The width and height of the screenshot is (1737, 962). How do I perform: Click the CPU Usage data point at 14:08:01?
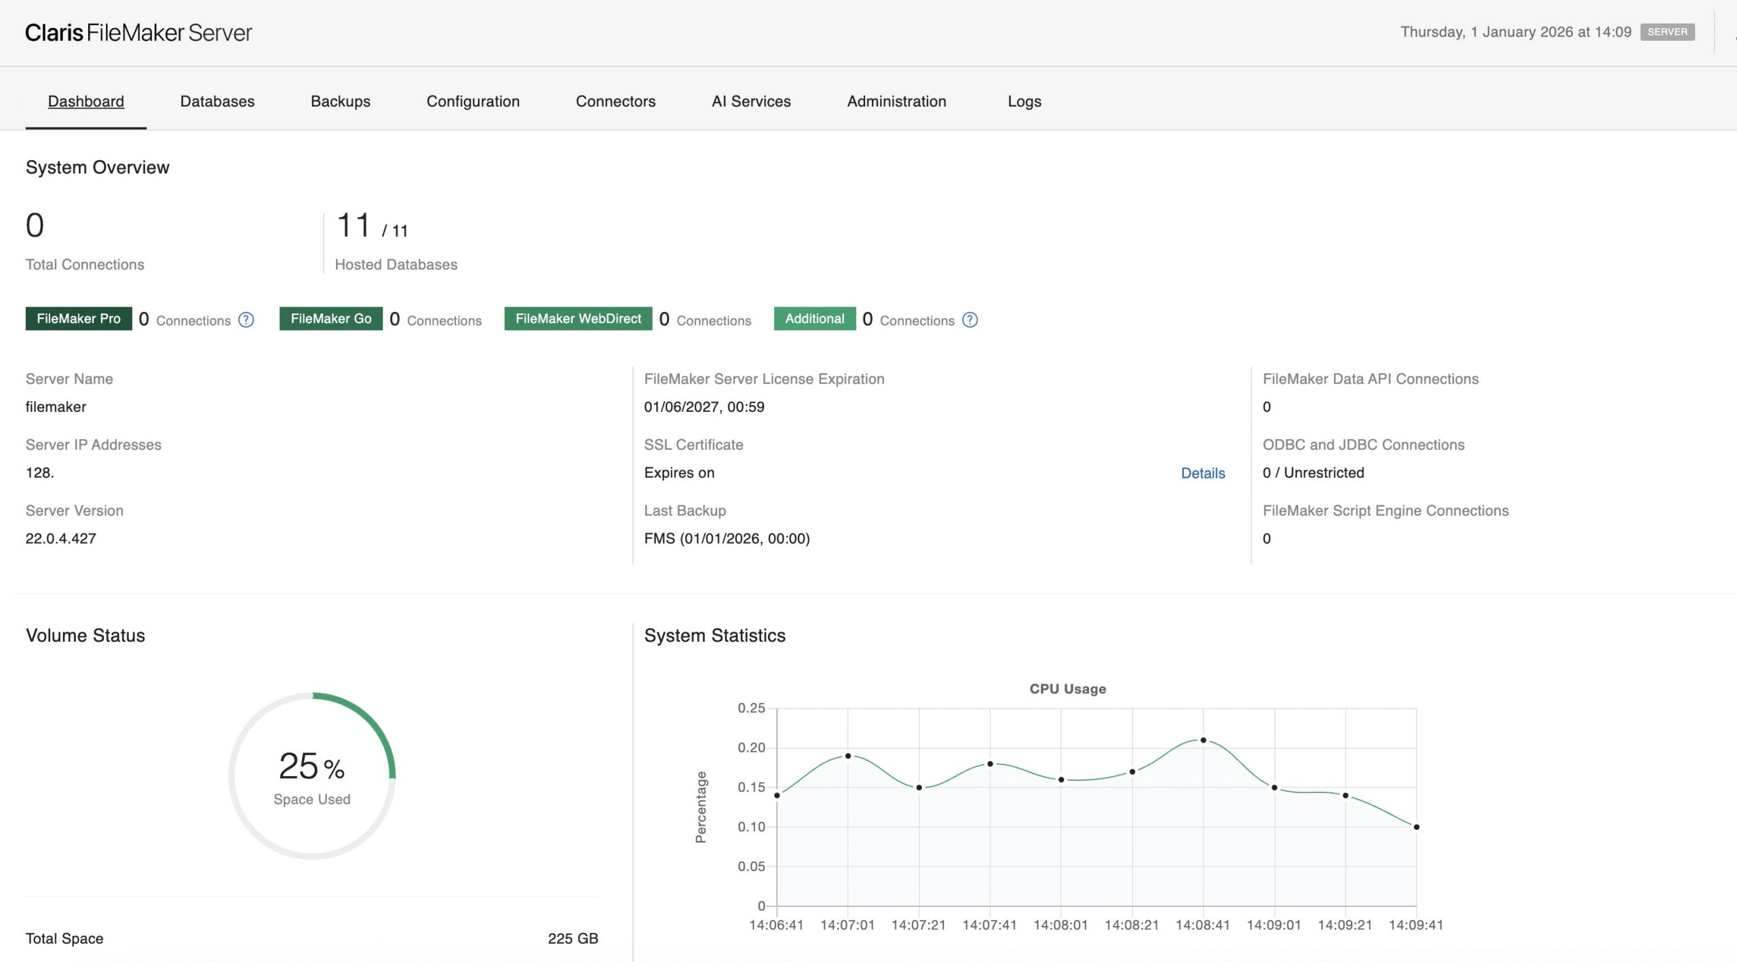[1061, 780]
